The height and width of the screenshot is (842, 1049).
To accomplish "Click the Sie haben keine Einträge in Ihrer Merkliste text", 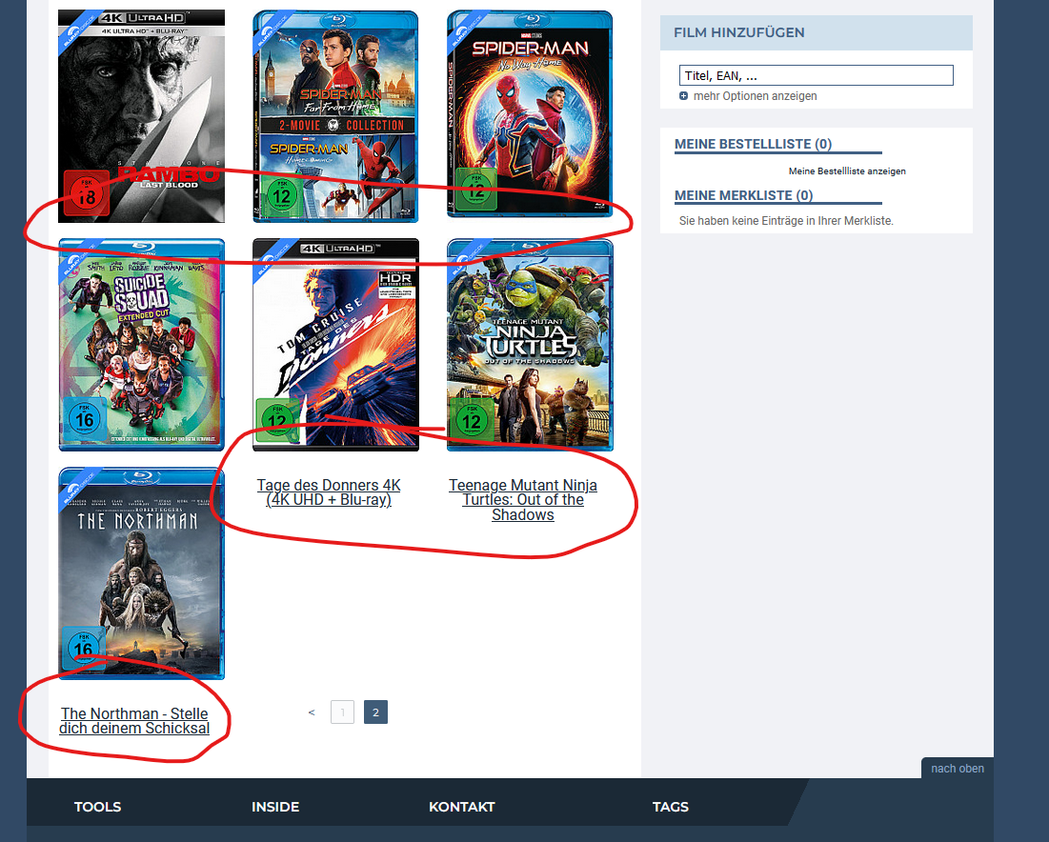I will (786, 221).
